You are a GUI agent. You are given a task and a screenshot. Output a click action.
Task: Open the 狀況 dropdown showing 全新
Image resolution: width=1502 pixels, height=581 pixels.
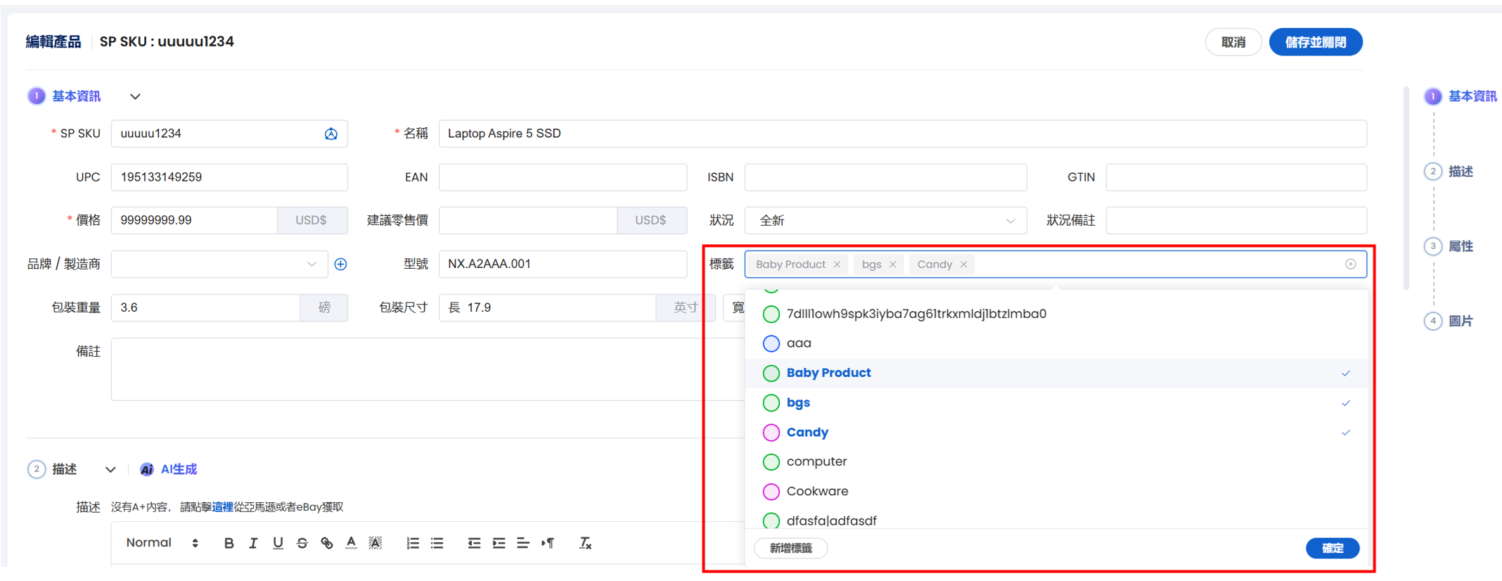pos(885,220)
